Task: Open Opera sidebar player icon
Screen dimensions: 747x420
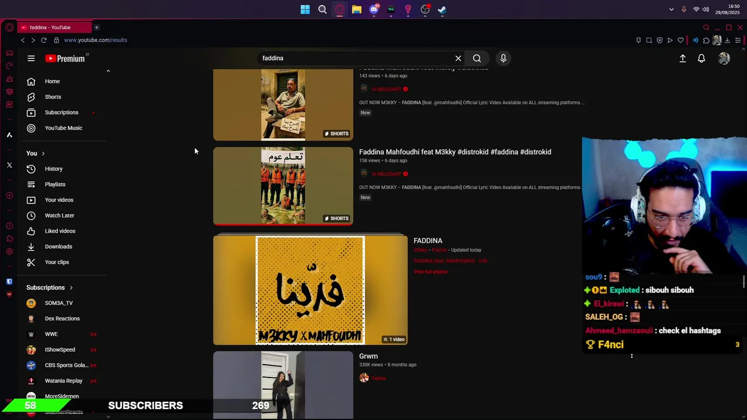Action: 9,195
